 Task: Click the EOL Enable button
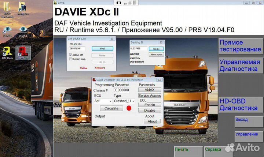click(150, 105)
